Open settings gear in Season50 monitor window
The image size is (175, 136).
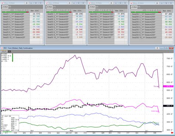(69, 3)
